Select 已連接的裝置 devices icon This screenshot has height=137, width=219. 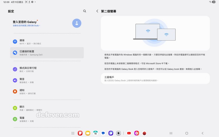(x=15, y=53)
